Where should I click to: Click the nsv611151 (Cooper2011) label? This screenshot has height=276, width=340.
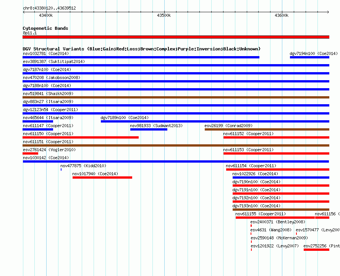(48, 142)
